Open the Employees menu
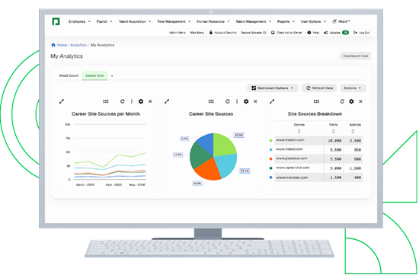 [80, 21]
